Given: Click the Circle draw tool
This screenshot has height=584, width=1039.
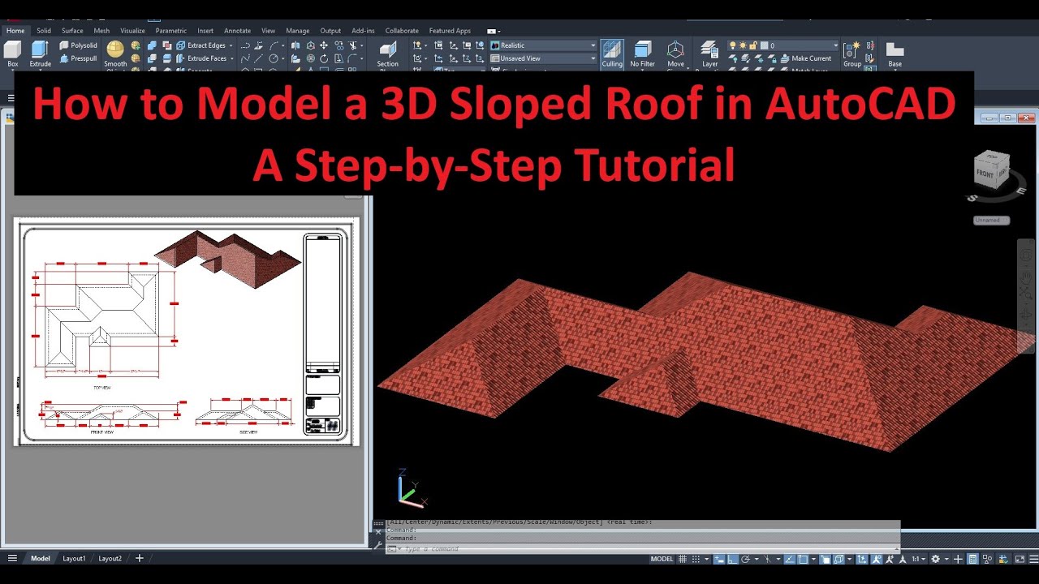Looking at the screenshot, I should pos(274,58).
